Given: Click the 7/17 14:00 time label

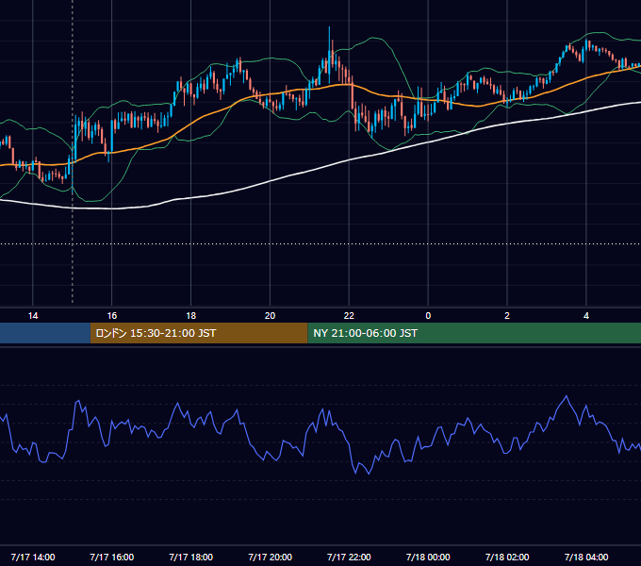Looking at the screenshot, I should tap(33, 557).
